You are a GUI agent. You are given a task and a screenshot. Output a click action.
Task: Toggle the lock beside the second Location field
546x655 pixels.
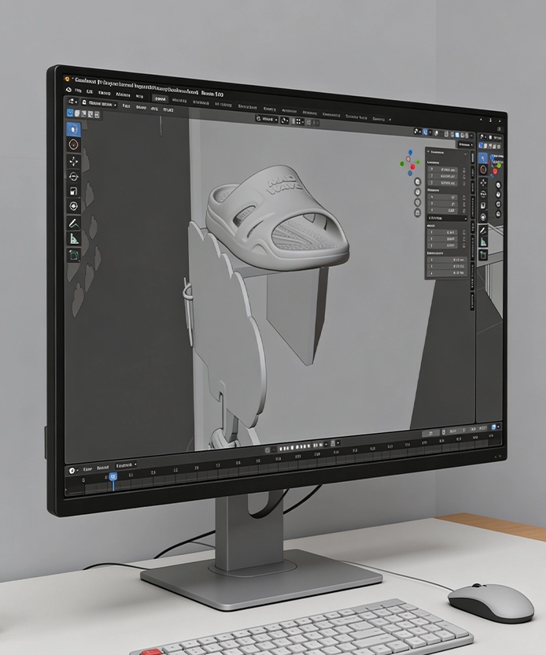click(463, 176)
